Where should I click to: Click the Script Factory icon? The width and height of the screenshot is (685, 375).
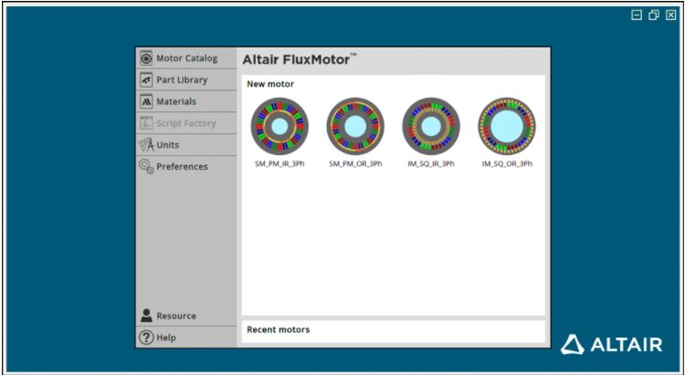click(x=146, y=123)
